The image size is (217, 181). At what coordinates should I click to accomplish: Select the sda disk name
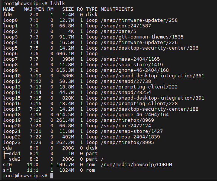[7, 148]
